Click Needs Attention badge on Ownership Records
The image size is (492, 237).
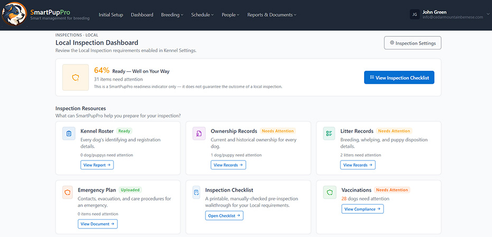(x=277, y=131)
